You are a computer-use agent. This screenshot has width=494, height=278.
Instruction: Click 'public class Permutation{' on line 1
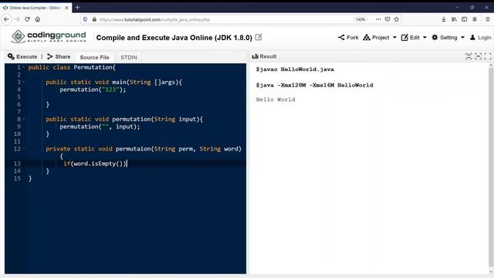[x=72, y=67]
